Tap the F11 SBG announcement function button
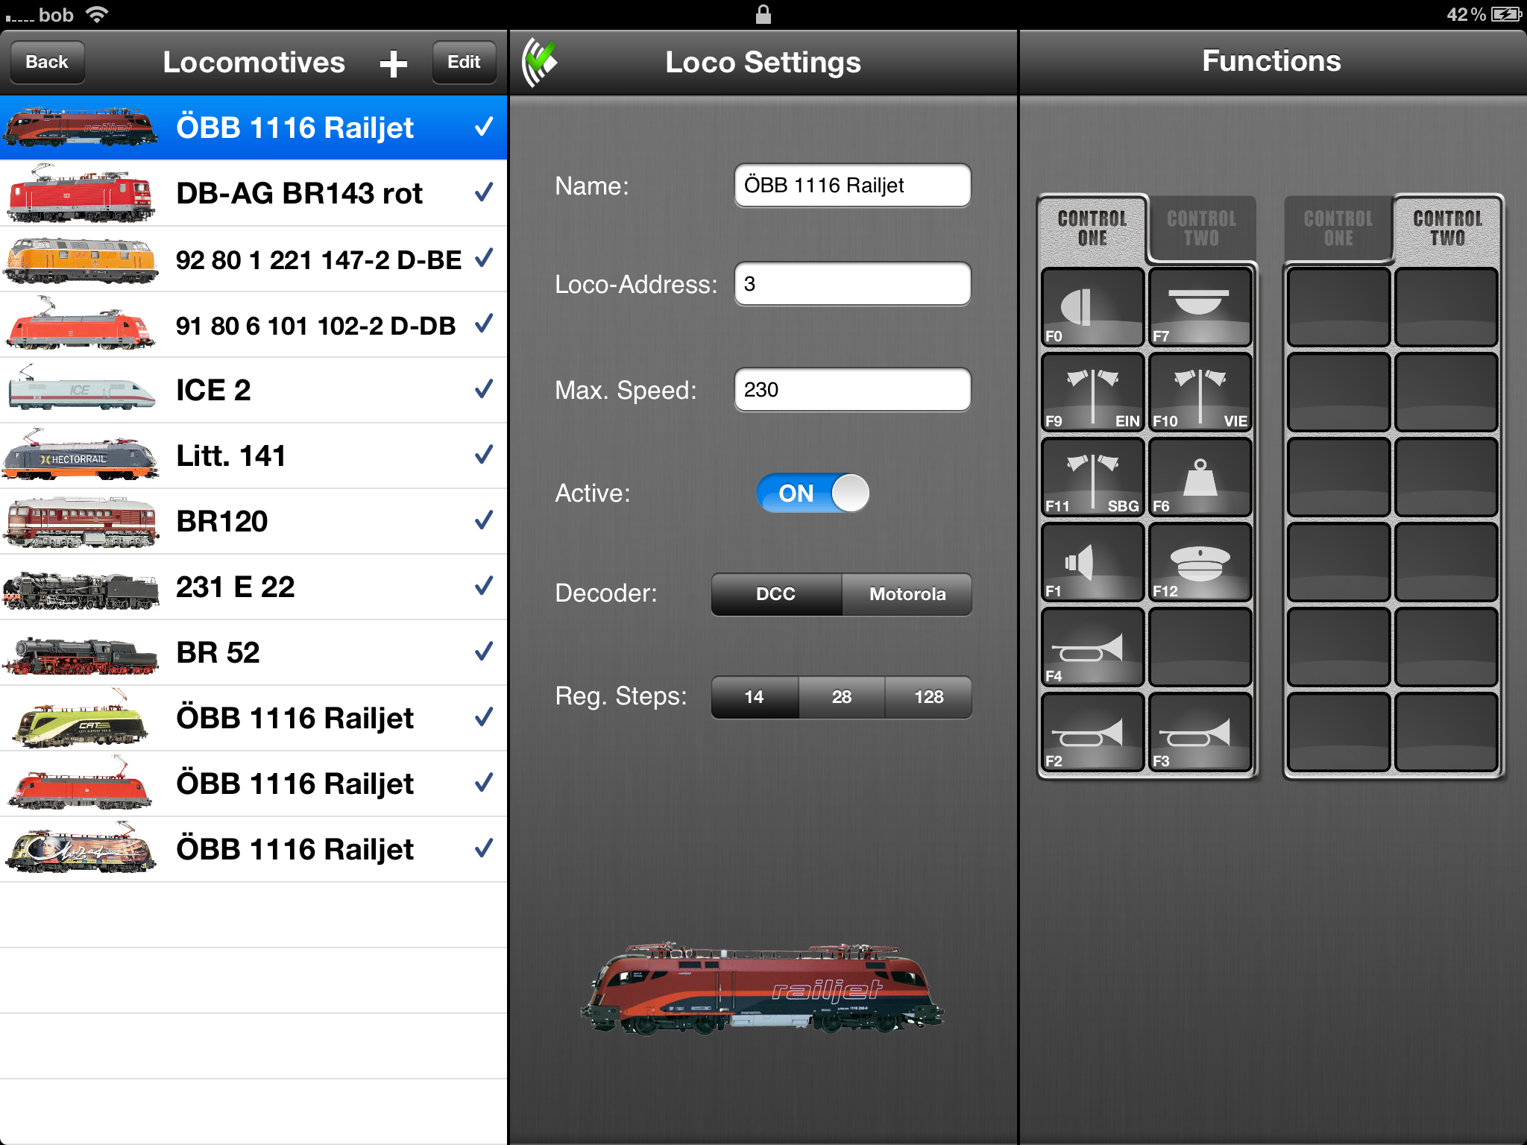This screenshot has height=1145, width=1527. [1092, 477]
